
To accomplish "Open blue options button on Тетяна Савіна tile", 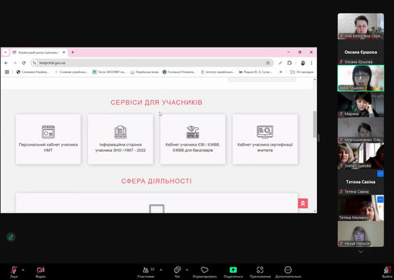I will click(381, 174).
